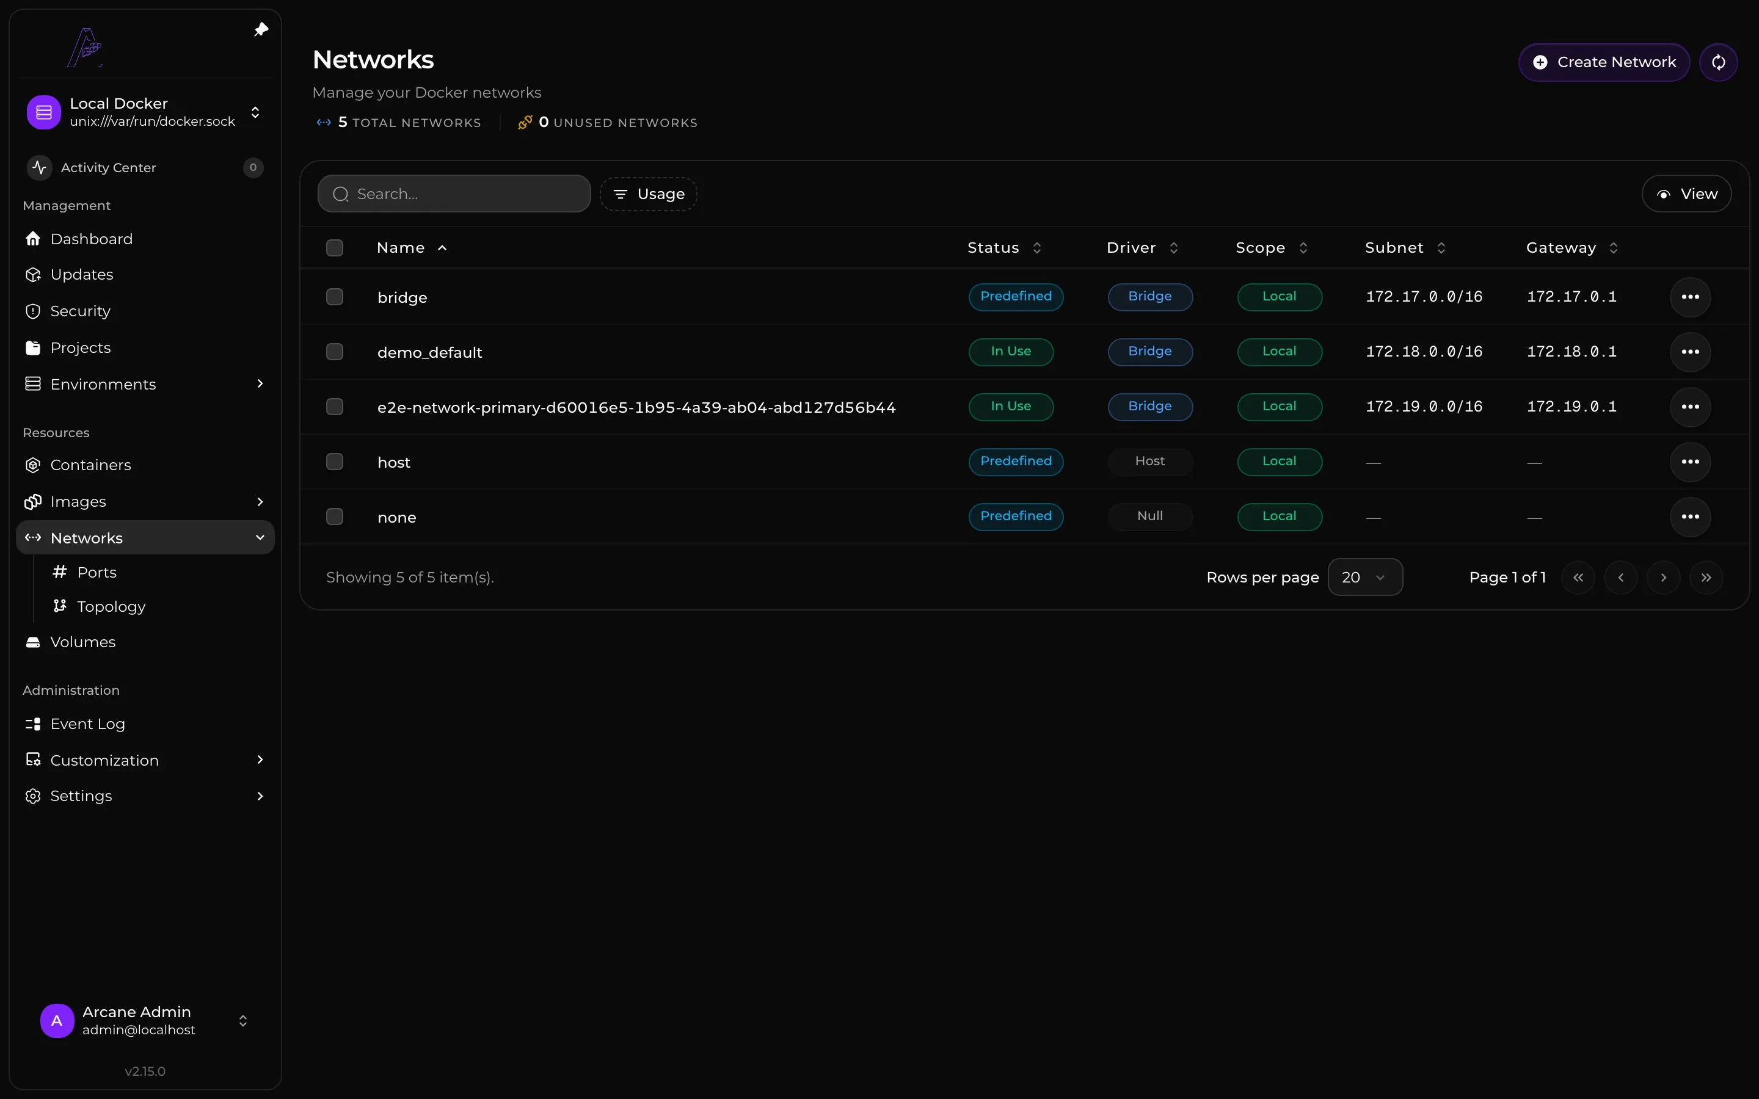Click Predefined status badge on bridge row
The height and width of the screenshot is (1099, 1759).
point(1016,297)
